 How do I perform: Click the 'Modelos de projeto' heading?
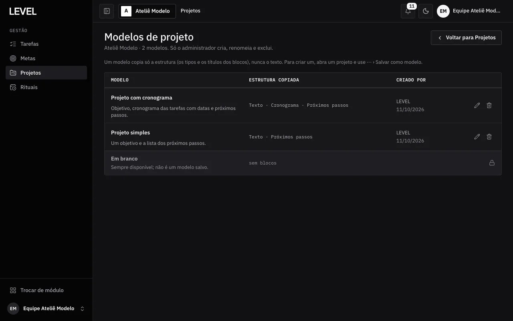click(149, 37)
